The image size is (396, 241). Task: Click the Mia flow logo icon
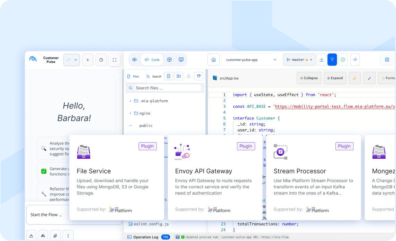(x=33, y=59)
